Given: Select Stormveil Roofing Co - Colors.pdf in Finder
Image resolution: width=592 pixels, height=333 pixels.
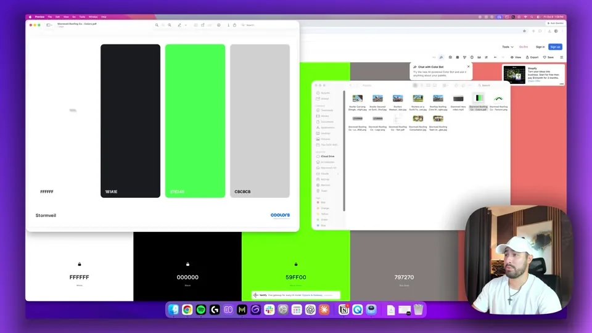Looking at the screenshot, I should 479,102.
